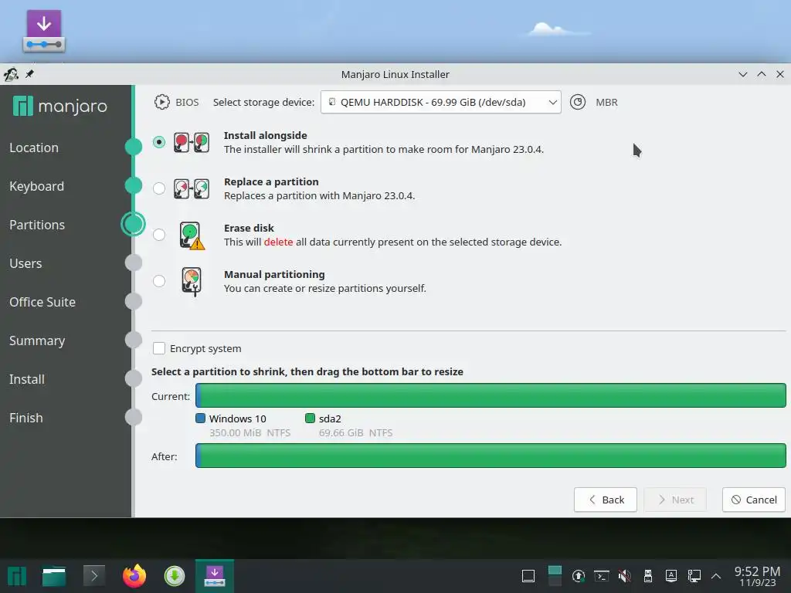Select the Finish step in sidebar

25,418
